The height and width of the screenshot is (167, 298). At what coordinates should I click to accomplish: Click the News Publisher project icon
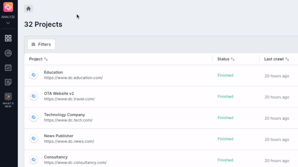click(34, 138)
